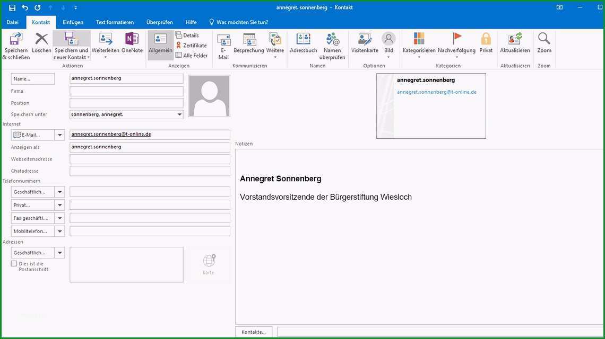The height and width of the screenshot is (339, 605).
Task: Delete contact with Löschen icon
Action: coord(41,43)
